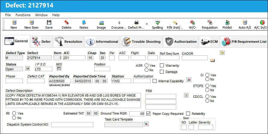268x134 pixels.
Task: Click the Dispatch System Control NO field
Action: (x=72, y=124)
